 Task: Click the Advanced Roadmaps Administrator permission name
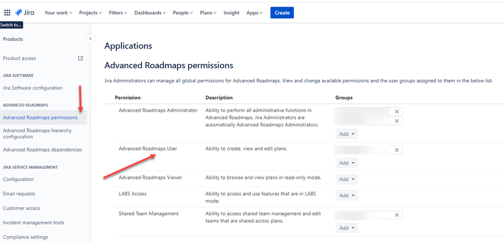point(158,110)
